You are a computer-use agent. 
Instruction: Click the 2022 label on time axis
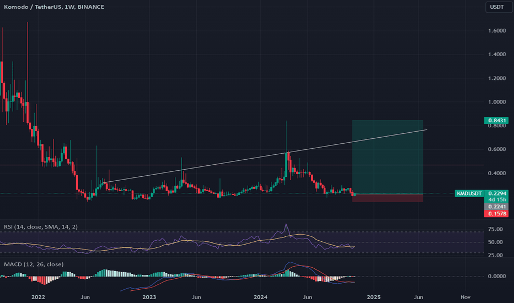click(38, 297)
